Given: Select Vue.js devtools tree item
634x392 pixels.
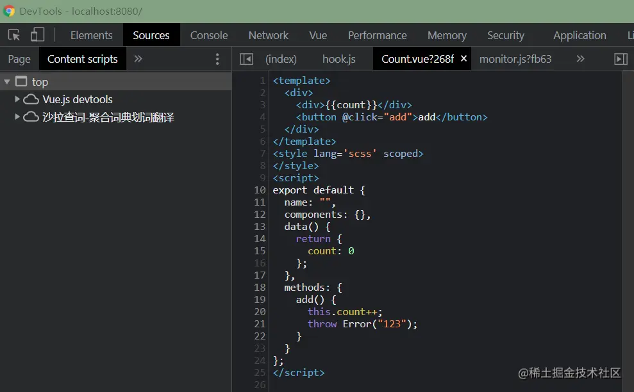Looking at the screenshot, I should 77,99.
